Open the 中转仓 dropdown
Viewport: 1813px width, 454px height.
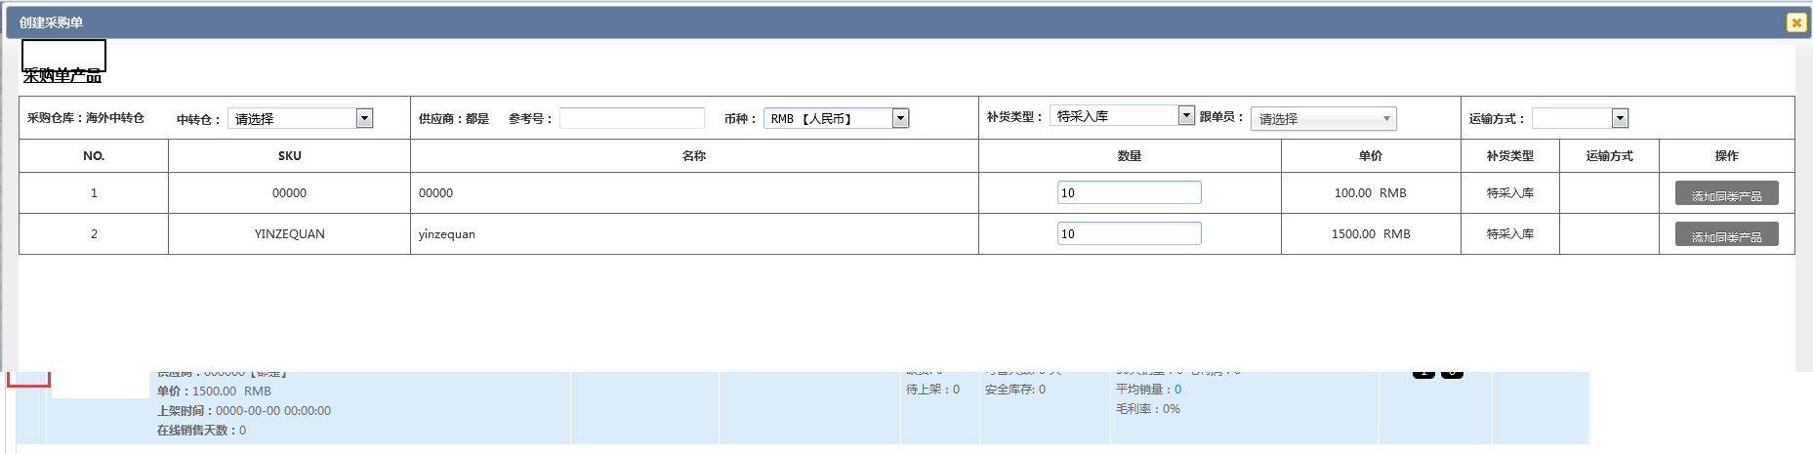tap(300, 118)
